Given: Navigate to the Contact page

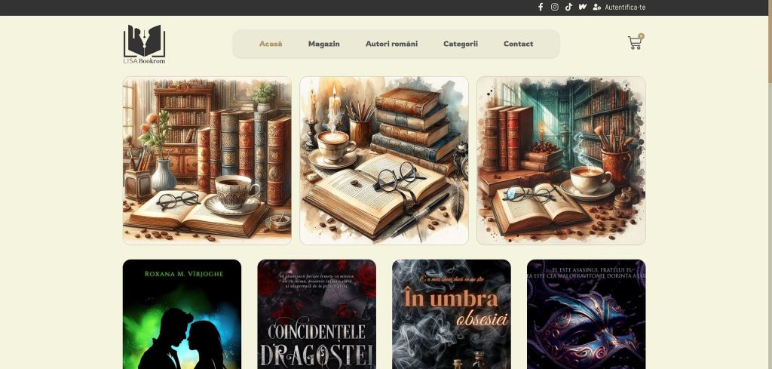Looking at the screenshot, I should coord(518,44).
